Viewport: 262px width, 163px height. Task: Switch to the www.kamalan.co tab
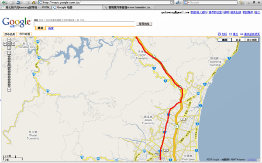click(x=129, y=7)
